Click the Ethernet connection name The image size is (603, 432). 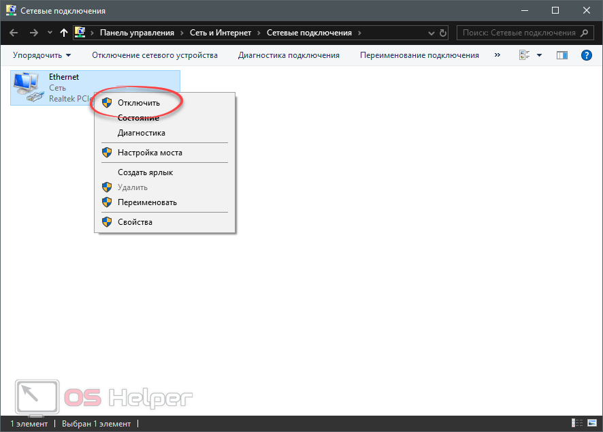tap(64, 77)
